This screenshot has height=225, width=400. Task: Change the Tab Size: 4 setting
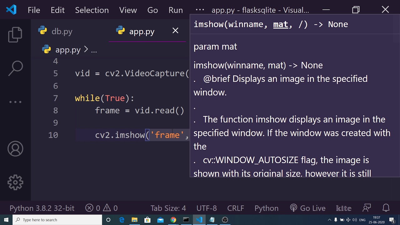pyautogui.click(x=168, y=208)
